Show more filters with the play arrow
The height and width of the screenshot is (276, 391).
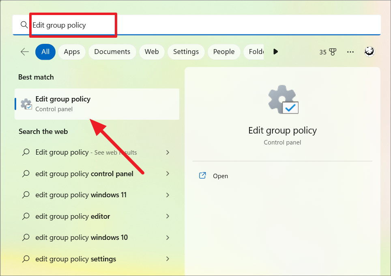pyautogui.click(x=275, y=52)
